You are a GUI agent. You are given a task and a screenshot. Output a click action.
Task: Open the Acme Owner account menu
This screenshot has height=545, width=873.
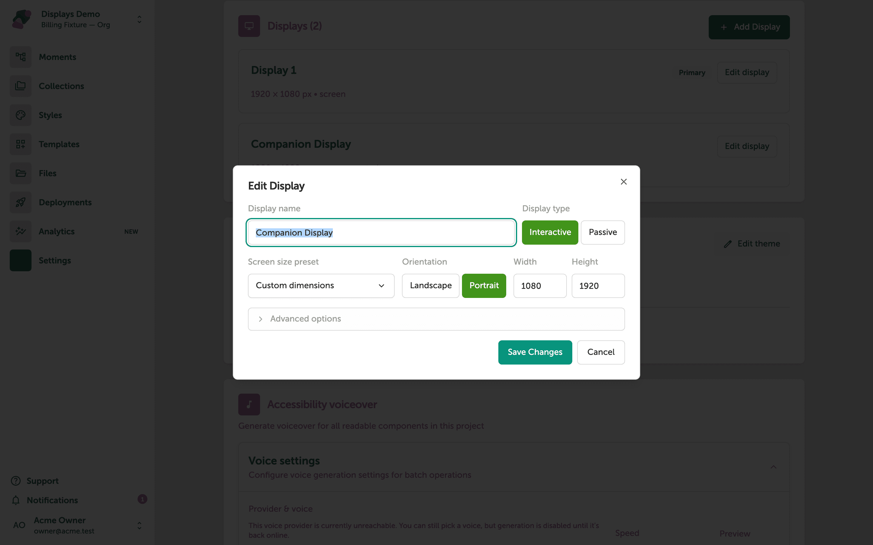coord(139,526)
